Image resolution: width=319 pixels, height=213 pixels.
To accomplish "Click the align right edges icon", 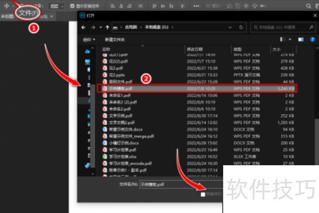I will pos(130,6).
